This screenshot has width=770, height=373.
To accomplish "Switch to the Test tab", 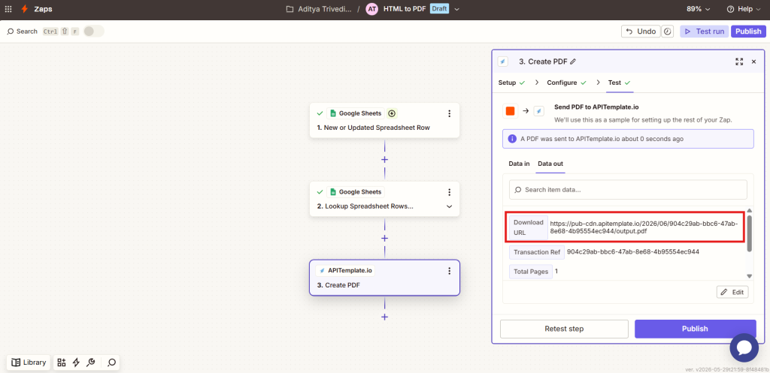I will [619, 83].
